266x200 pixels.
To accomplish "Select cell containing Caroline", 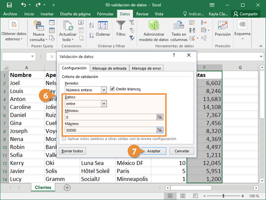I will click(27, 107).
